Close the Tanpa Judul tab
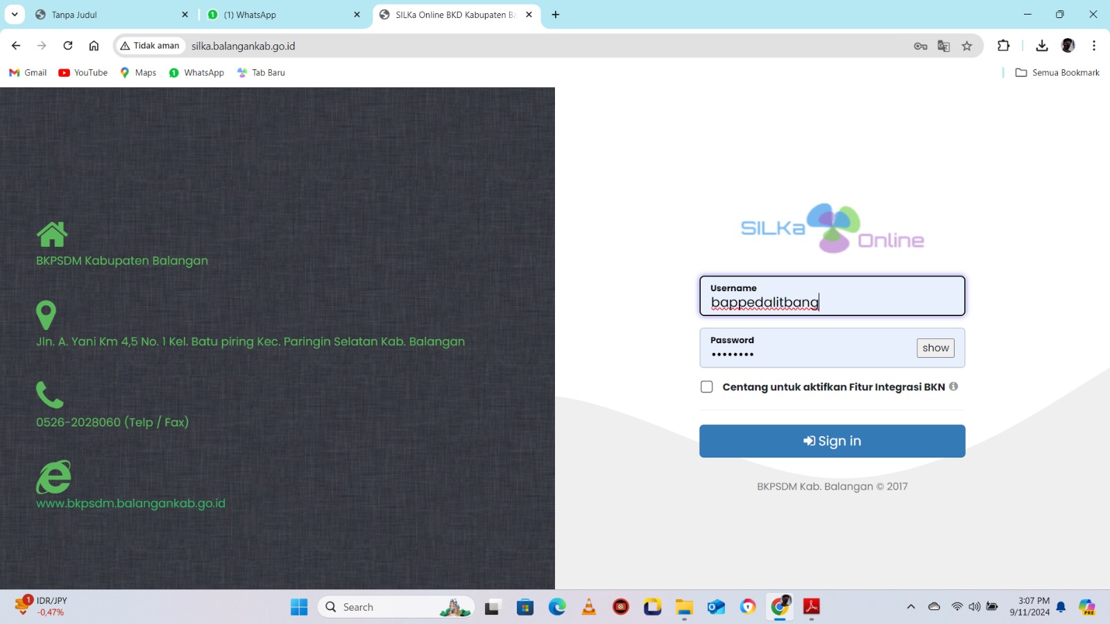1110x624 pixels. pyautogui.click(x=185, y=15)
